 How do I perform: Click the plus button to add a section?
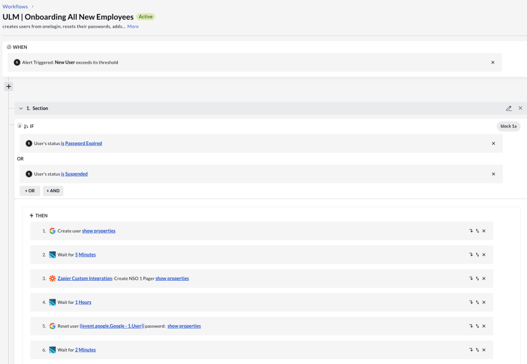8,86
